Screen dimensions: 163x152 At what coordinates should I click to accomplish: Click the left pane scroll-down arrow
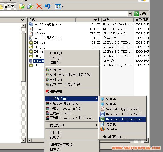click(x=23, y=141)
